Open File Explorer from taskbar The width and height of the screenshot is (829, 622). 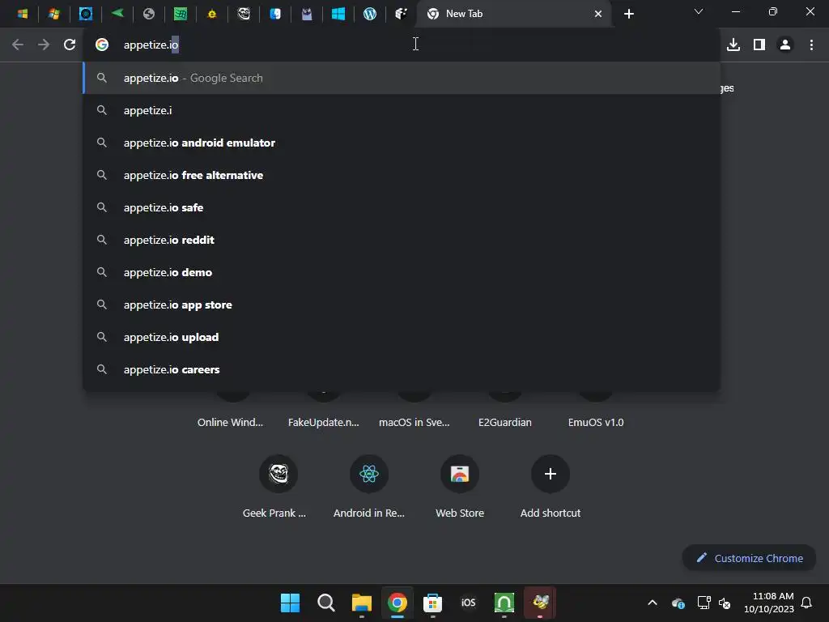click(x=362, y=603)
